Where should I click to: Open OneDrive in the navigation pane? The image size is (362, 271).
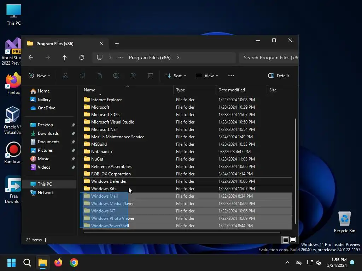coord(49,108)
